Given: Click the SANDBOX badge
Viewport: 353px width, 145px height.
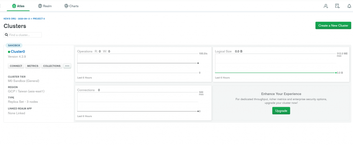Looking at the screenshot, I should [14, 45].
